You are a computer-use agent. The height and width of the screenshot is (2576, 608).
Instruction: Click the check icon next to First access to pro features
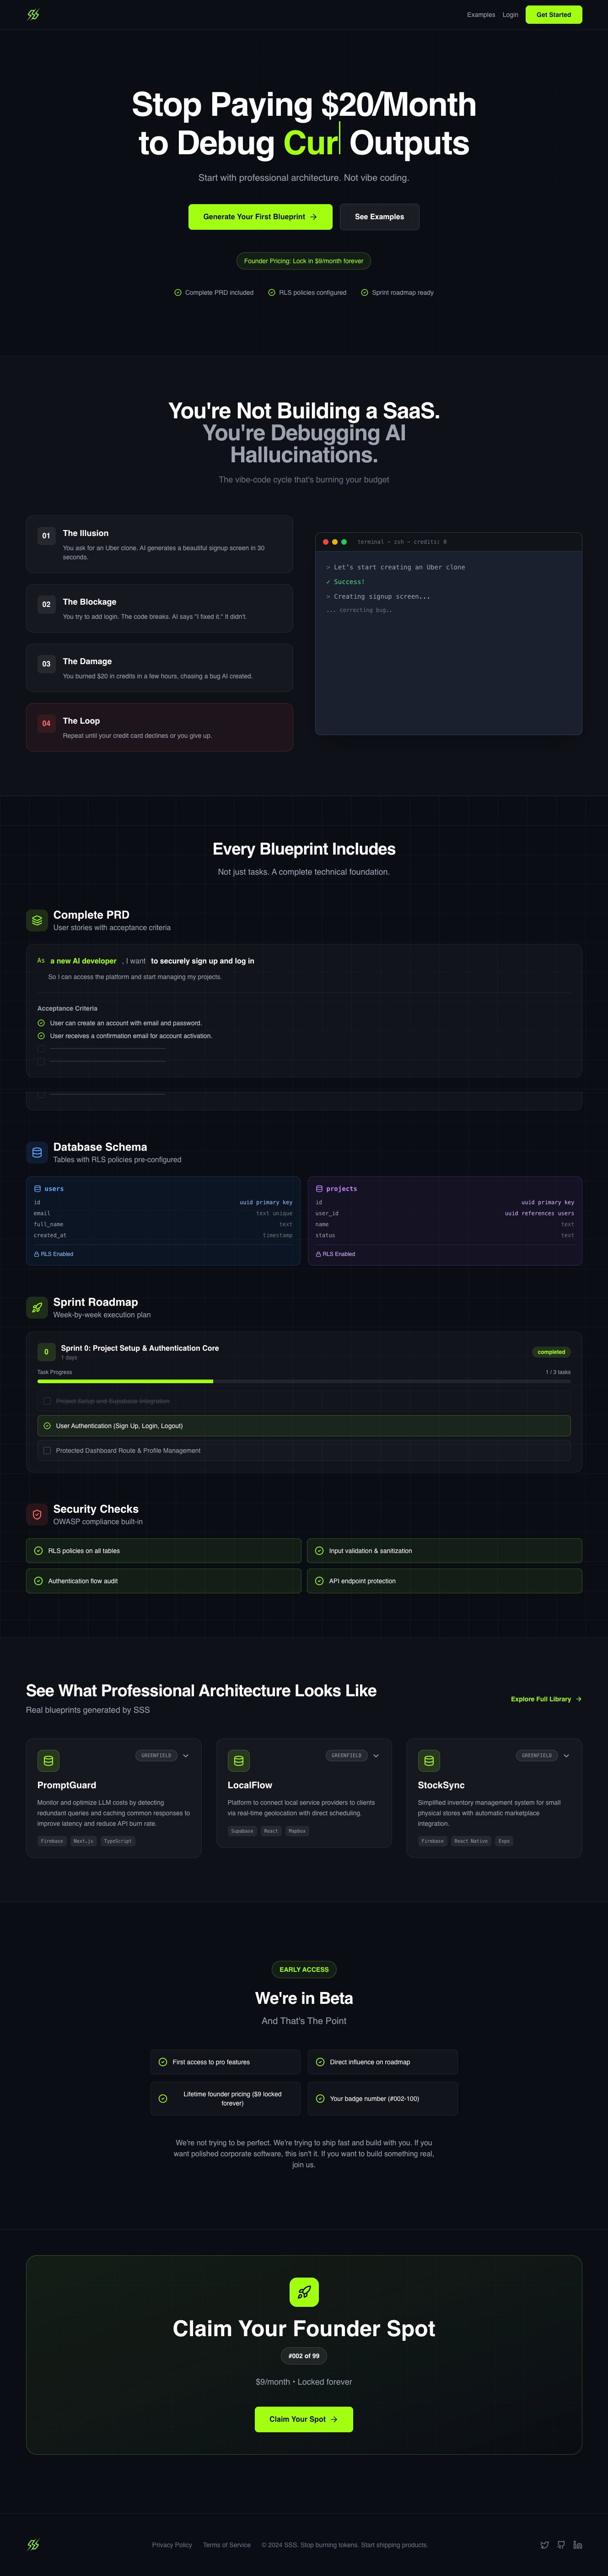point(163,2062)
